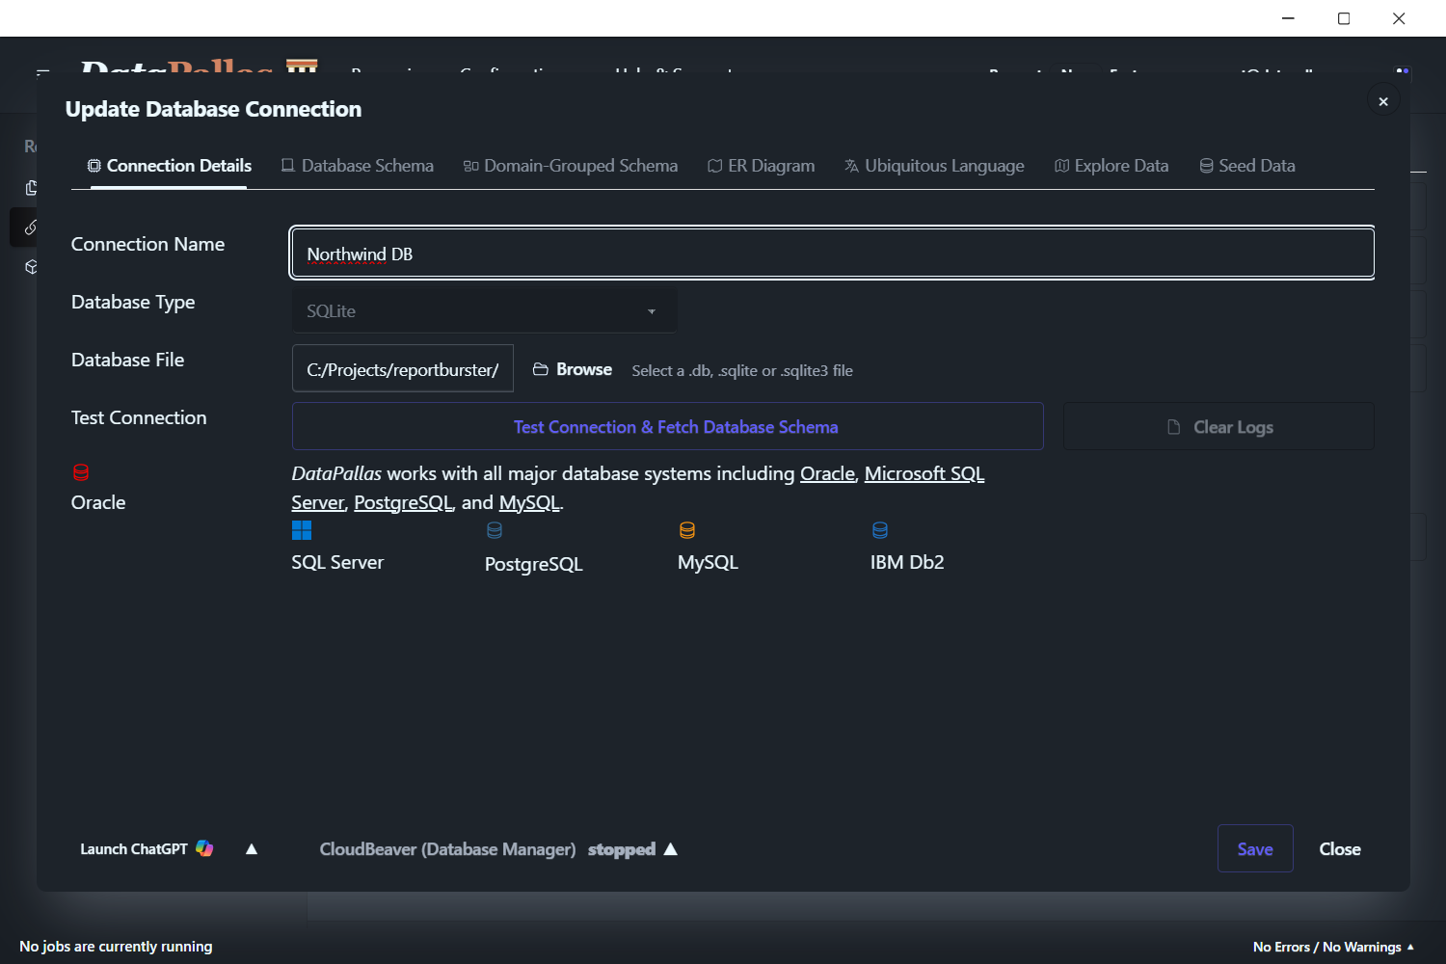This screenshot has width=1446, height=964.
Task: Click the Ubiquitous Language translate icon
Action: click(851, 166)
